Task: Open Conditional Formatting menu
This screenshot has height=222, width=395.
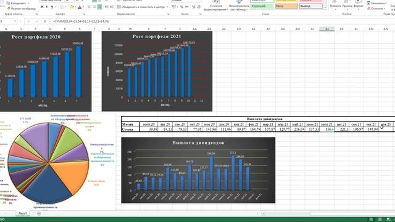Action: [215, 6]
